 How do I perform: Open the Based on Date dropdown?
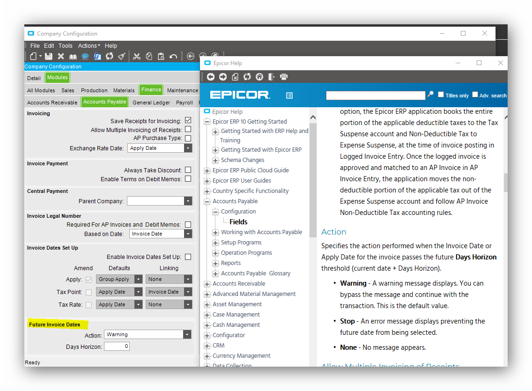coord(188,234)
